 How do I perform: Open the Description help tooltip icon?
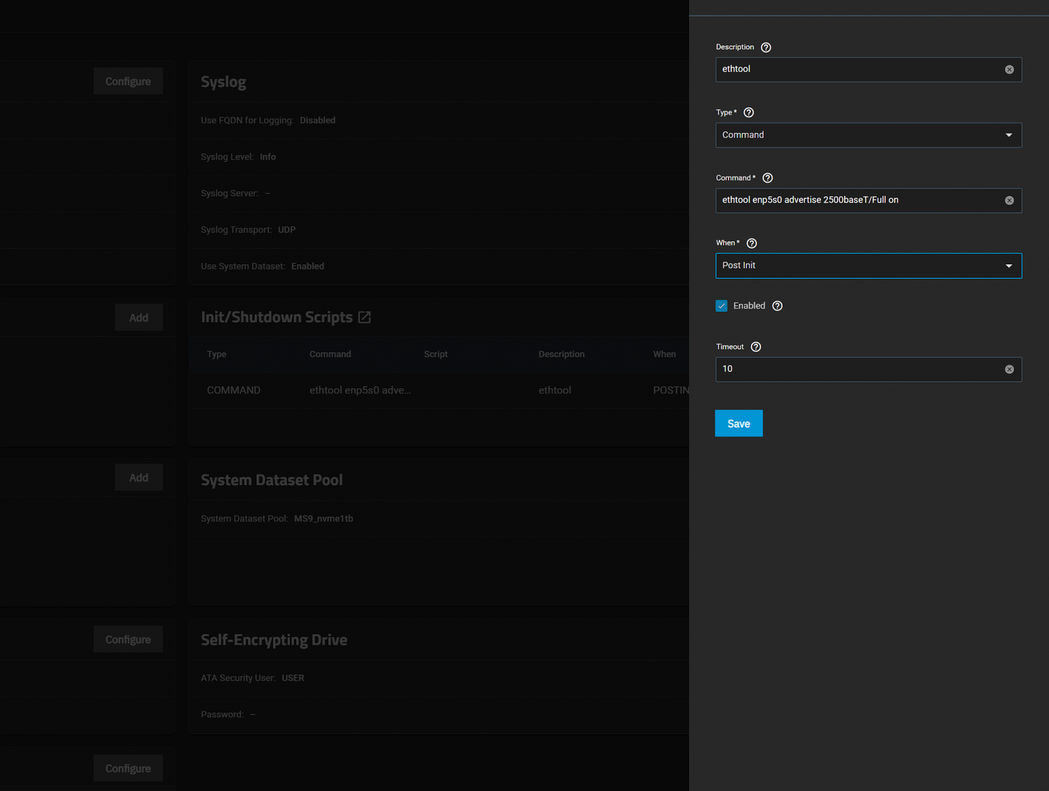tap(765, 47)
